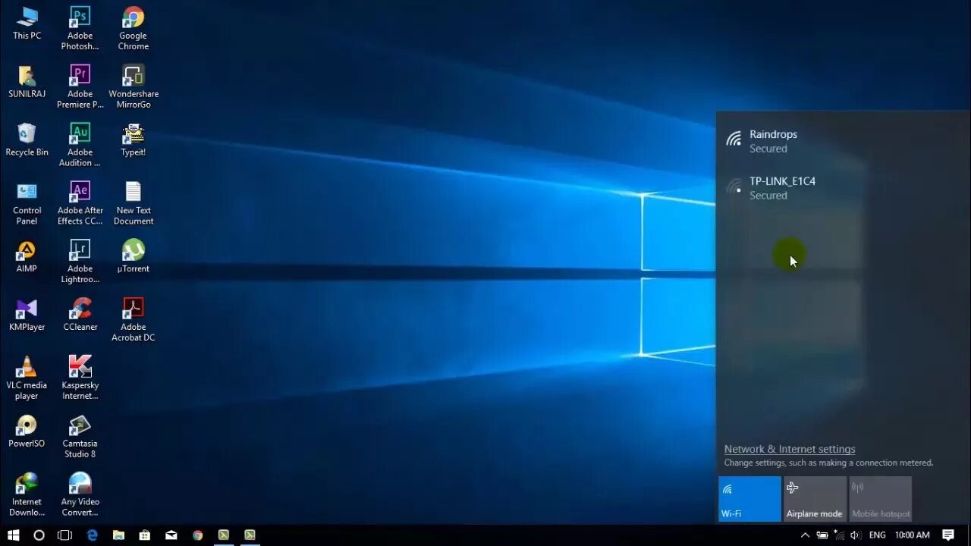This screenshot has width=971, height=546.
Task: Open Adobe Audition shortcut
Action: pos(80,145)
